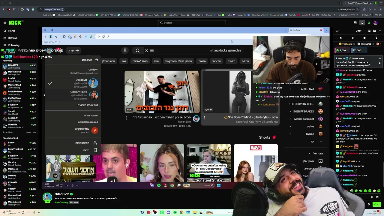Open the emoji picker in the chat input
This screenshot has width=384, height=216.
click(377, 197)
